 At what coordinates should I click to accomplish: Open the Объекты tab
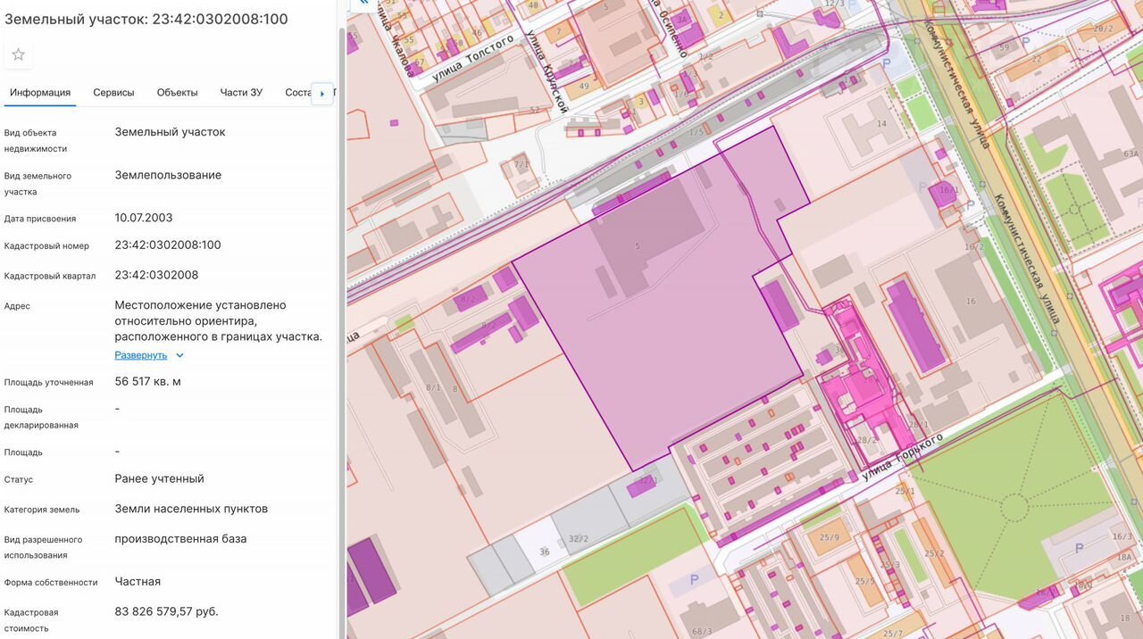pyautogui.click(x=177, y=93)
